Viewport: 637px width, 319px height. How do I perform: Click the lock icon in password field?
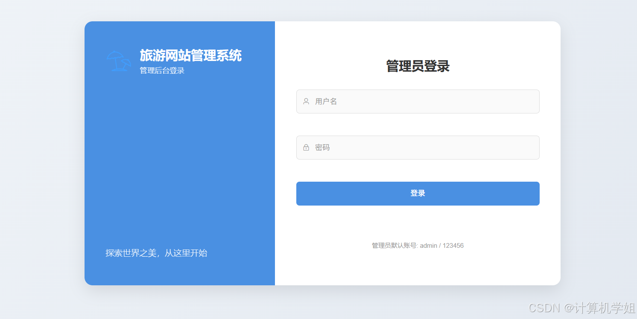point(306,148)
